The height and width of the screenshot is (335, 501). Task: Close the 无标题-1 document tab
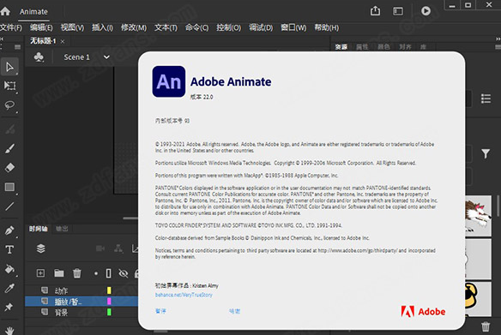pyautogui.click(x=63, y=41)
